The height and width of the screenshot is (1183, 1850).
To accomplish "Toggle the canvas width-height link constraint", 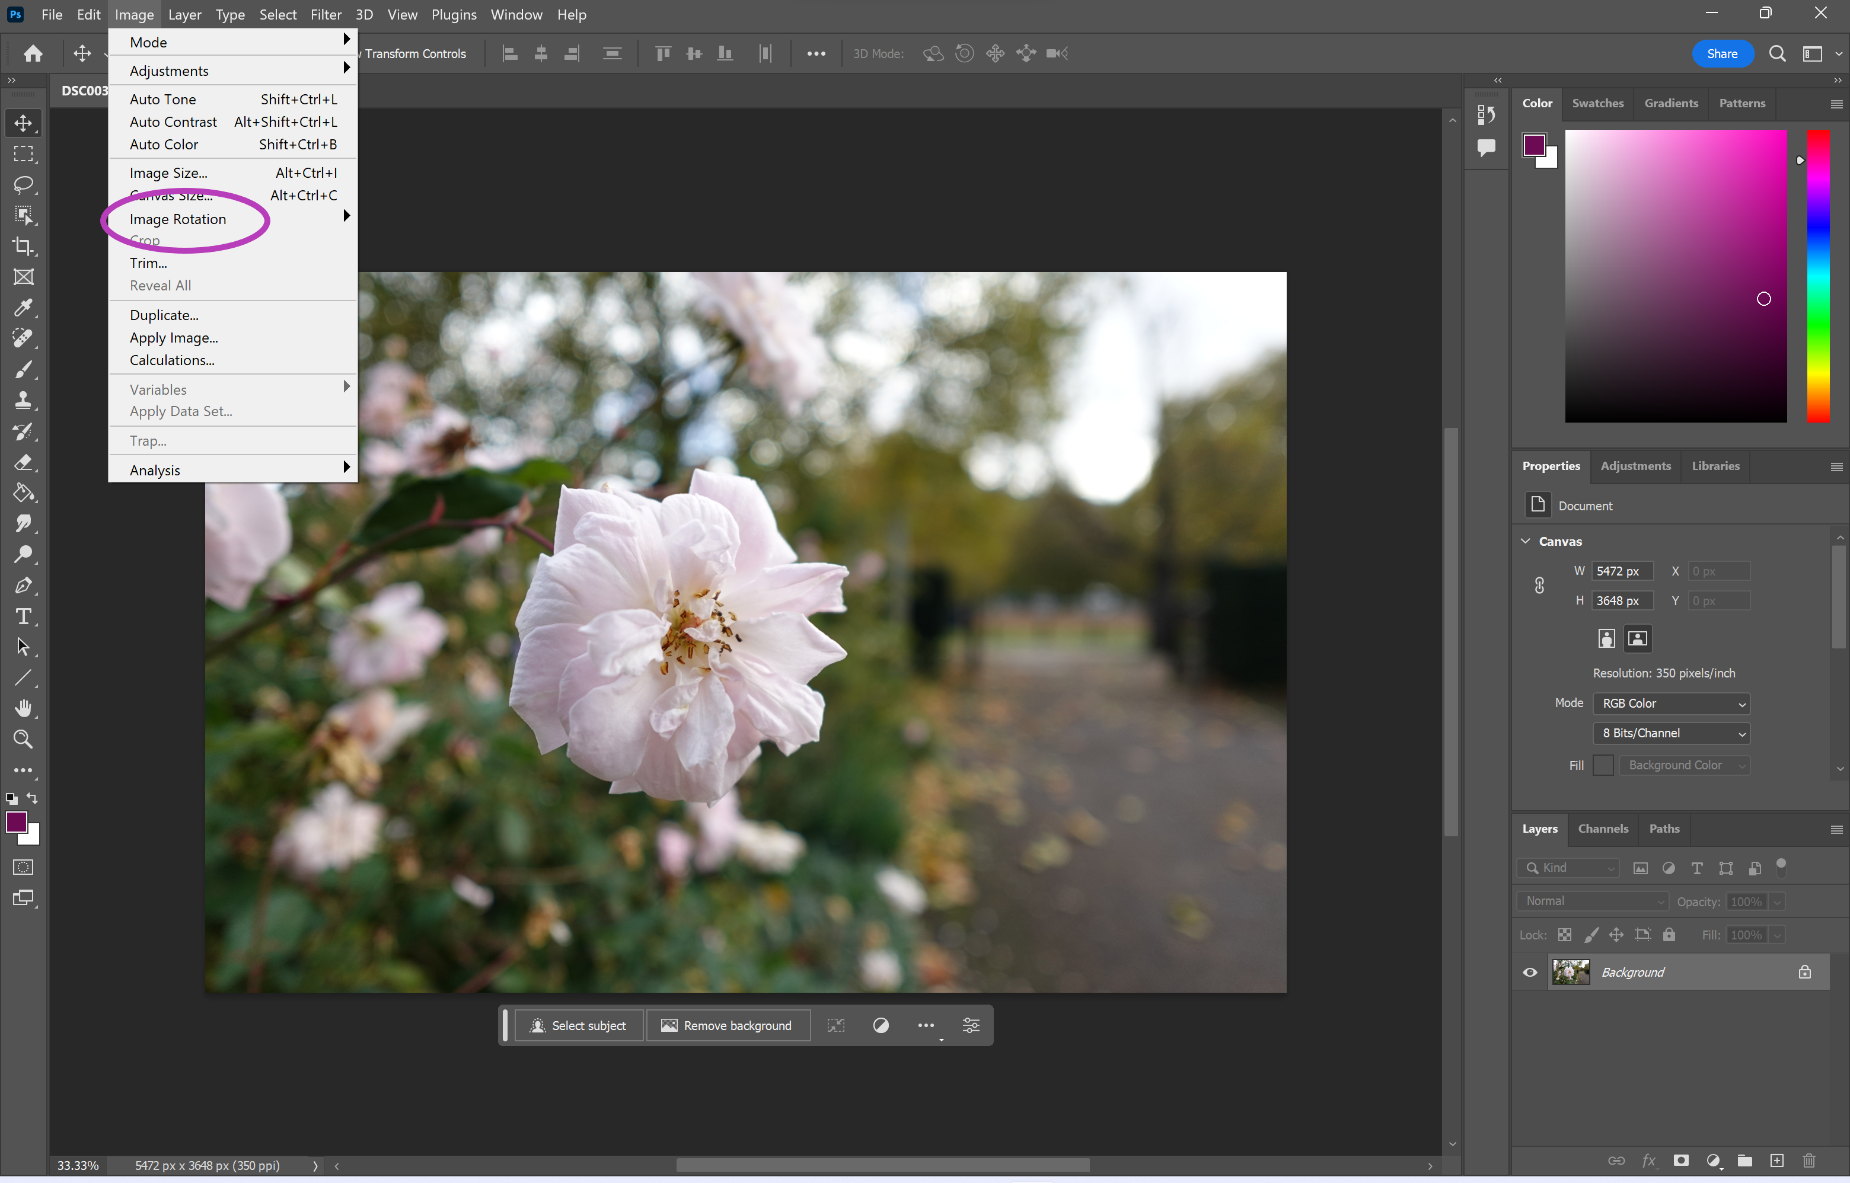I will [x=1539, y=586].
